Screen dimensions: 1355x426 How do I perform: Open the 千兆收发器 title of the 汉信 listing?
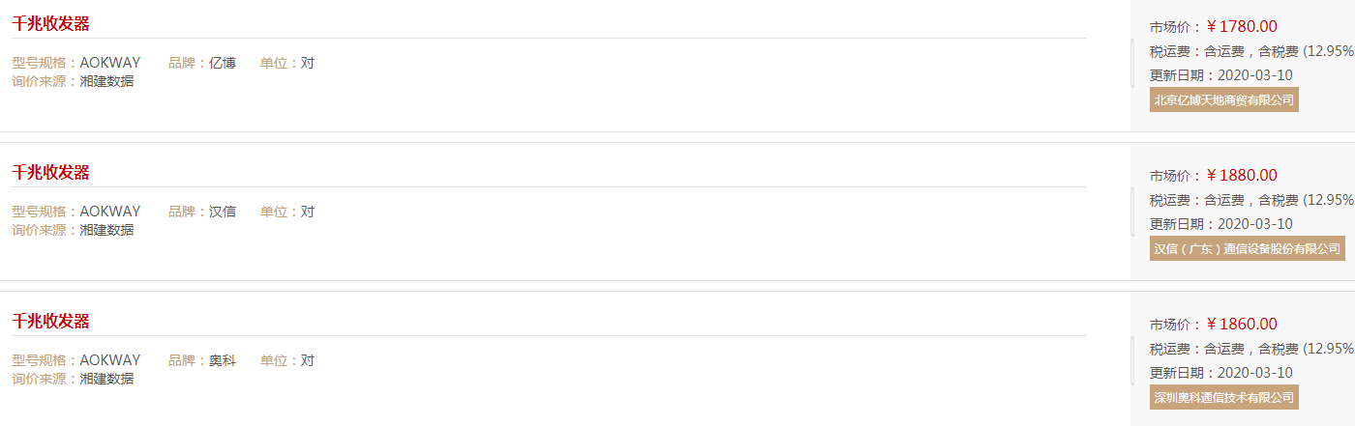(x=50, y=173)
